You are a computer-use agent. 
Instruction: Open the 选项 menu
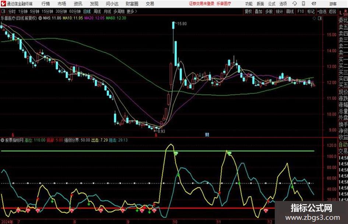point(283,4)
